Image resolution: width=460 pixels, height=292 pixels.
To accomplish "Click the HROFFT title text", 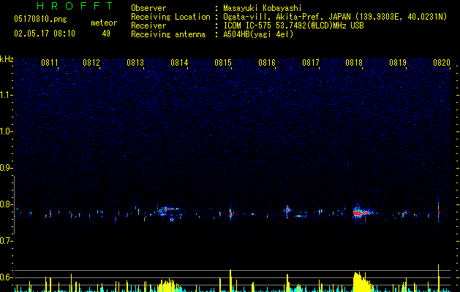I will [x=75, y=6].
